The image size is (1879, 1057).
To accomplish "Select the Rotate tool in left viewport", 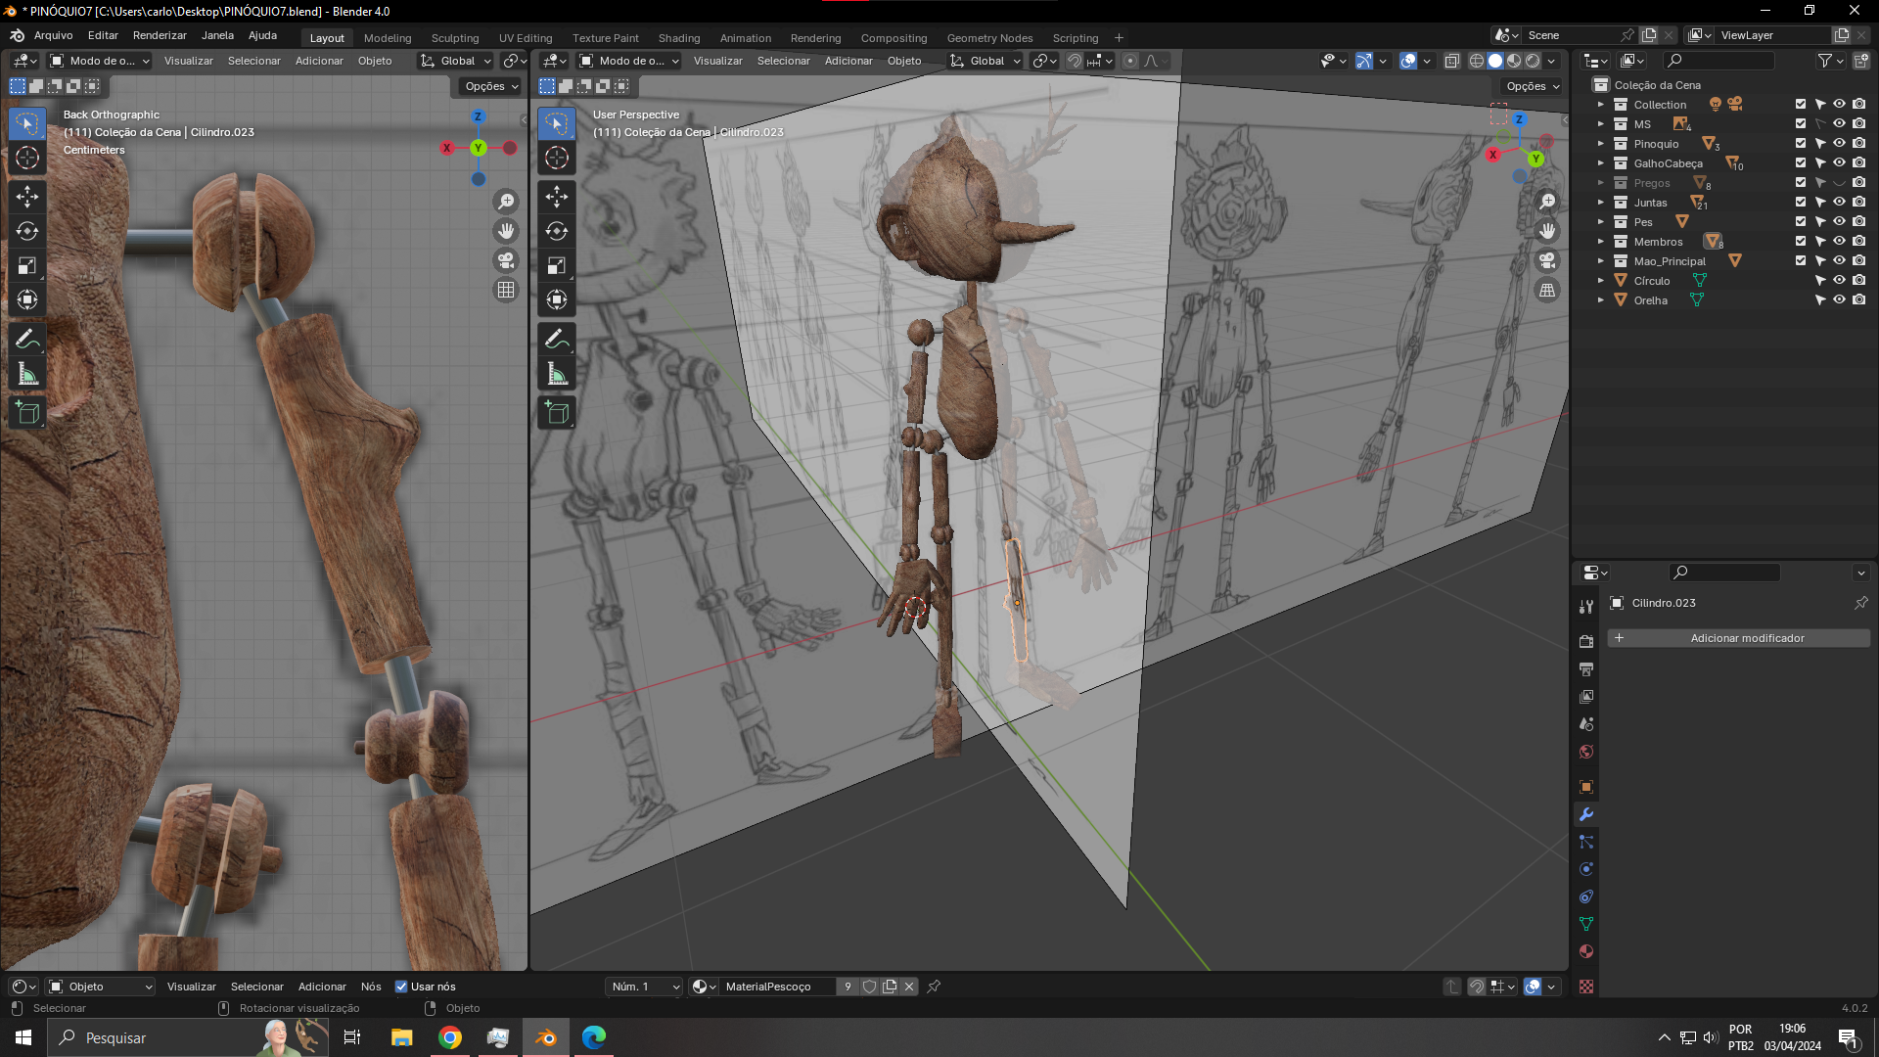I will pos(27,231).
